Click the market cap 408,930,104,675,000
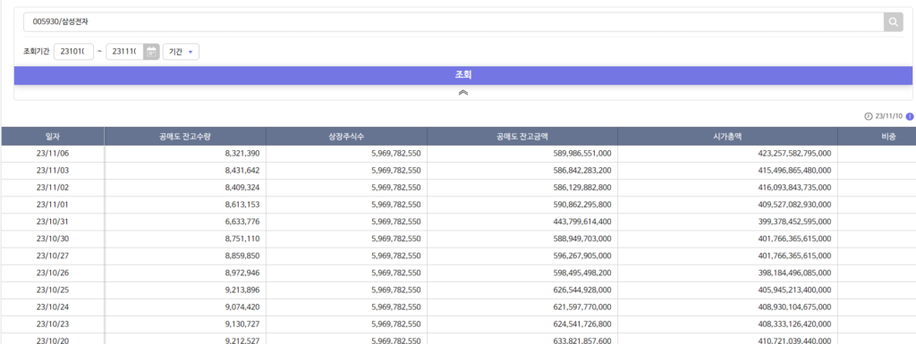This screenshot has width=916, height=344. coord(794,306)
